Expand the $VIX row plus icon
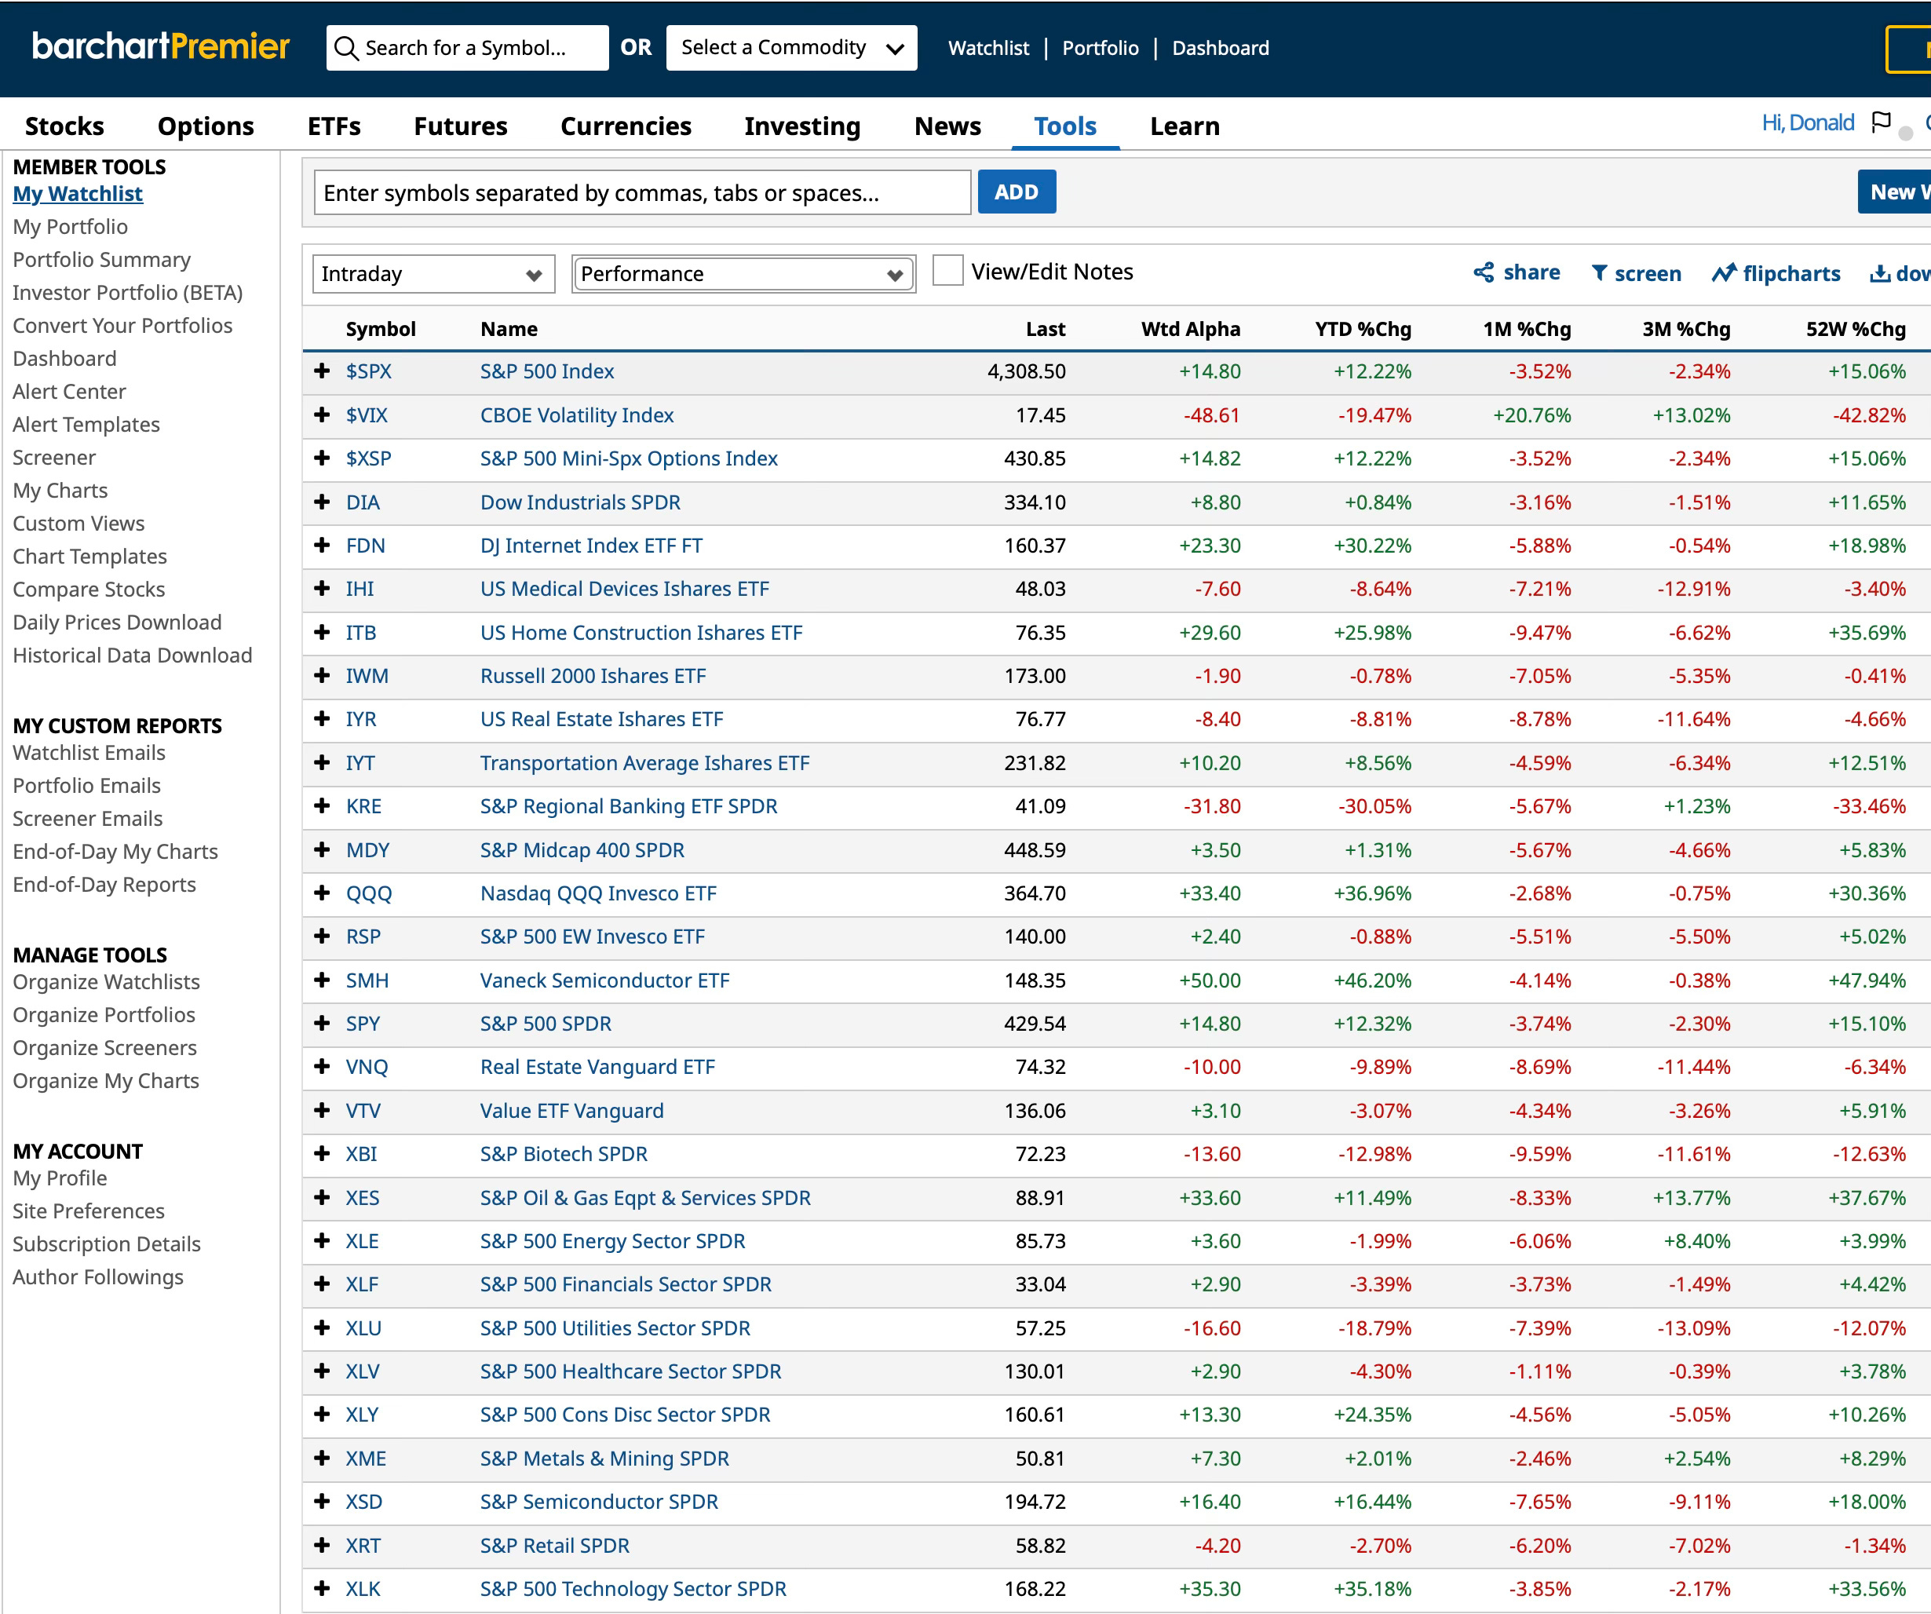 coord(322,414)
